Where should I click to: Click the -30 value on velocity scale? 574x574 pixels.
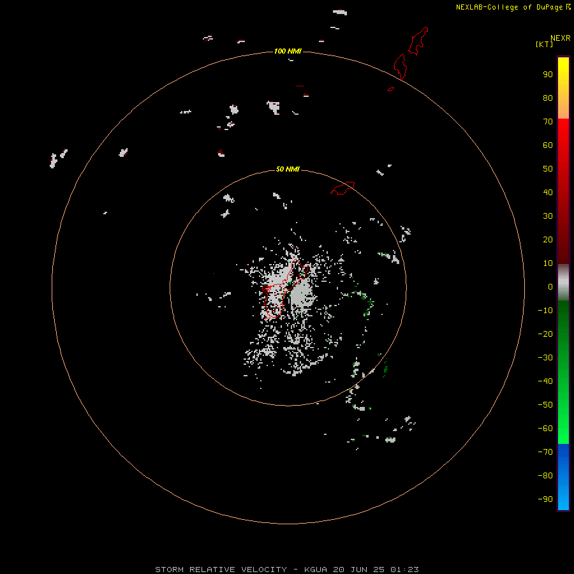point(545,358)
